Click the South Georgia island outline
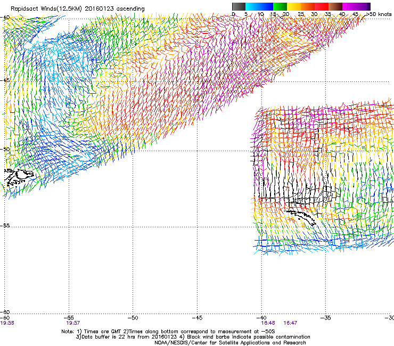This screenshot has height=346, width=394. coord(301,217)
